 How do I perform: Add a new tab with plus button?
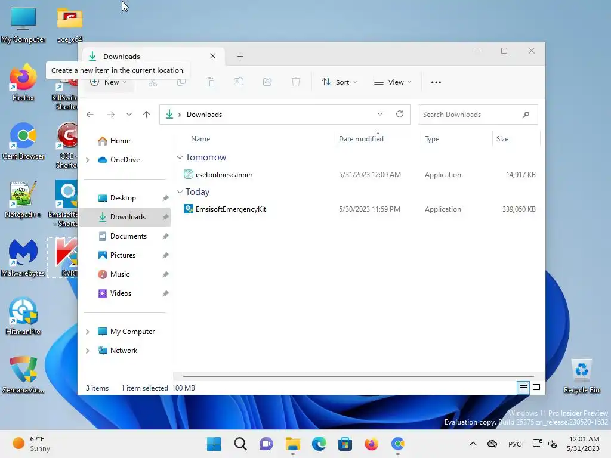[240, 57]
